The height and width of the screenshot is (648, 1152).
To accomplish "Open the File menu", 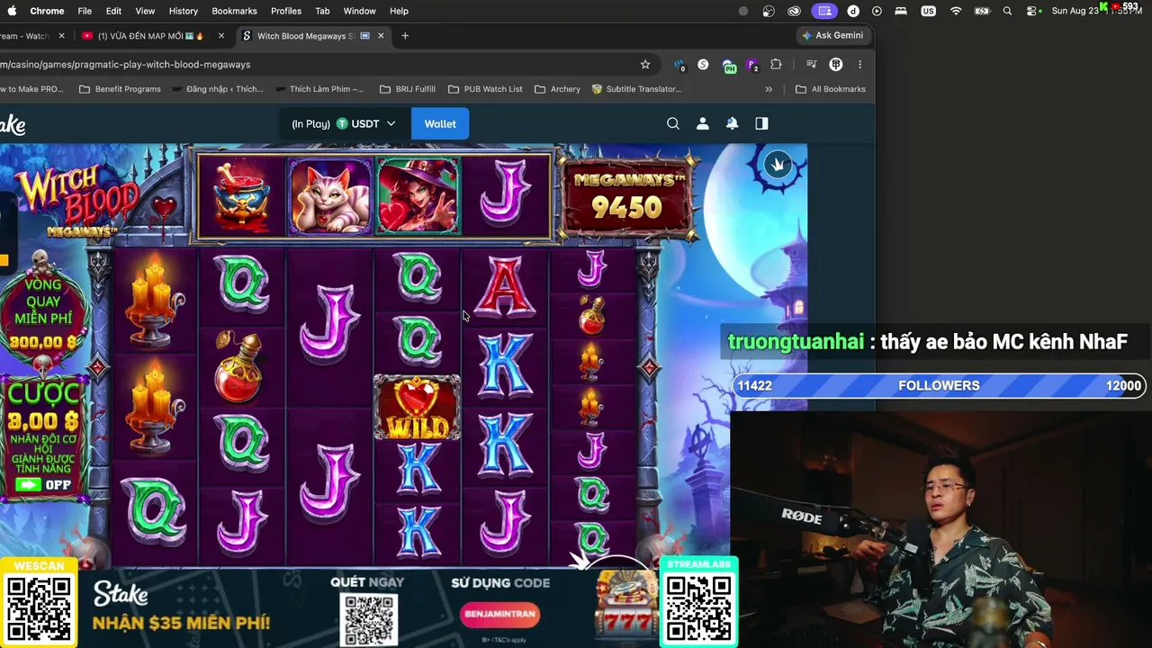I will pyautogui.click(x=85, y=11).
